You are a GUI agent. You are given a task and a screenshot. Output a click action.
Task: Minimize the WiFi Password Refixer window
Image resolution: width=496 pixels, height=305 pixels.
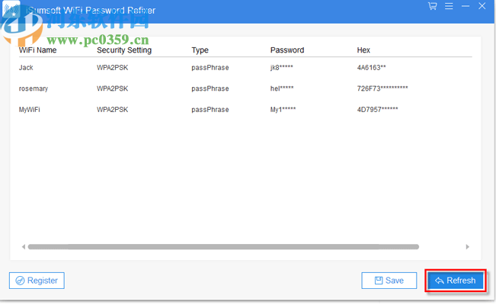[x=466, y=6]
